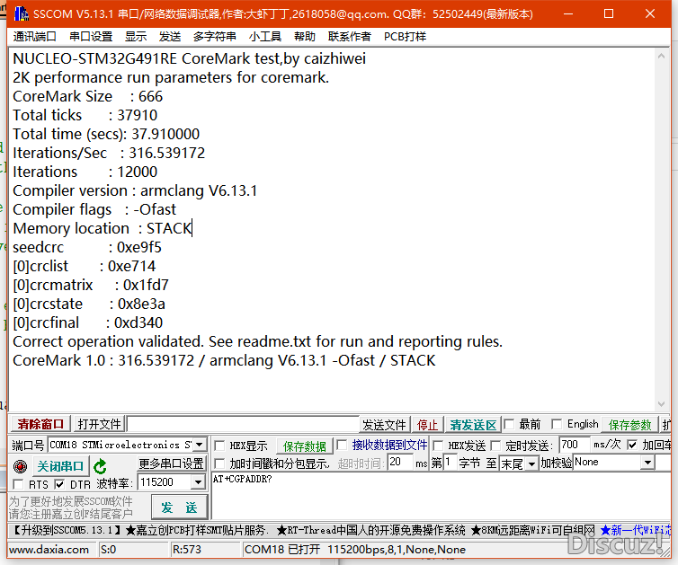Viewport: 678px width, 565px height.
Task: Expand the COM18 port dropdown
Action: coord(200,445)
